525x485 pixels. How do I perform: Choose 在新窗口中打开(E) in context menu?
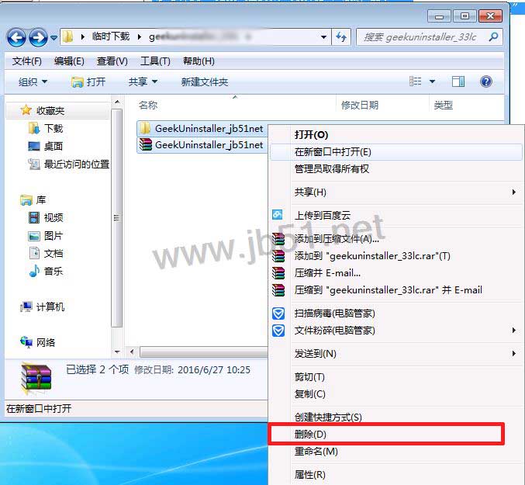pos(396,152)
